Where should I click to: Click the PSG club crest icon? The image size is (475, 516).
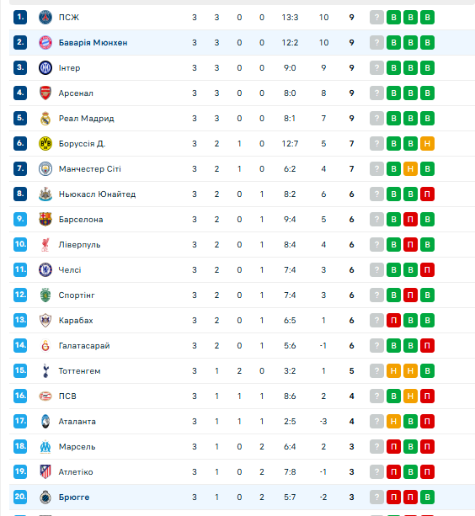(45, 17)
